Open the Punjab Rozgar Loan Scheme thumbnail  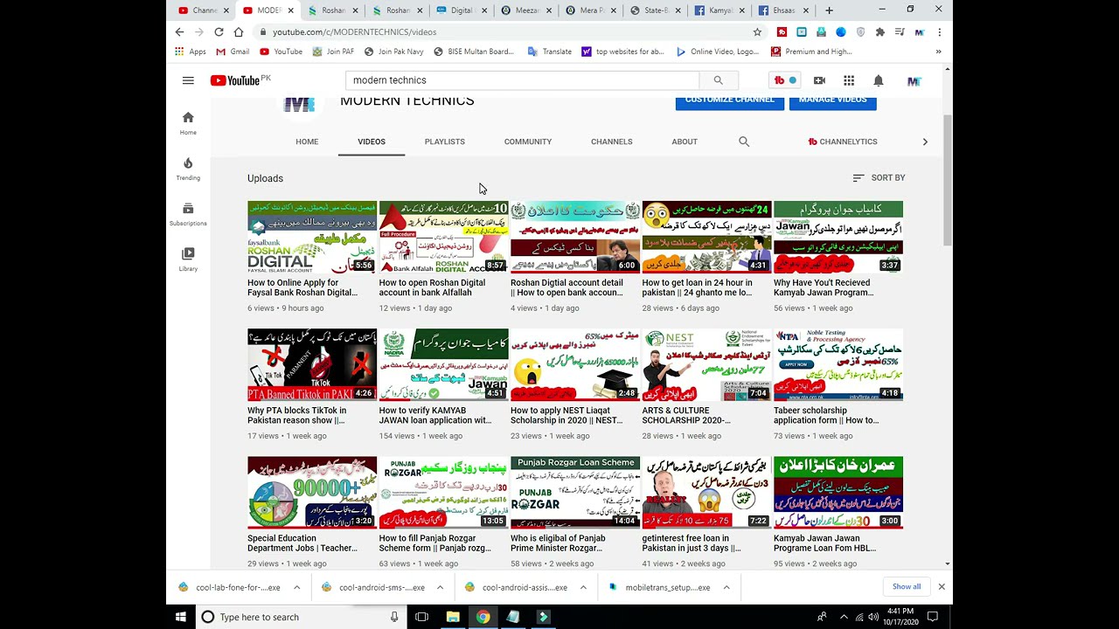[x=575, y=493]
